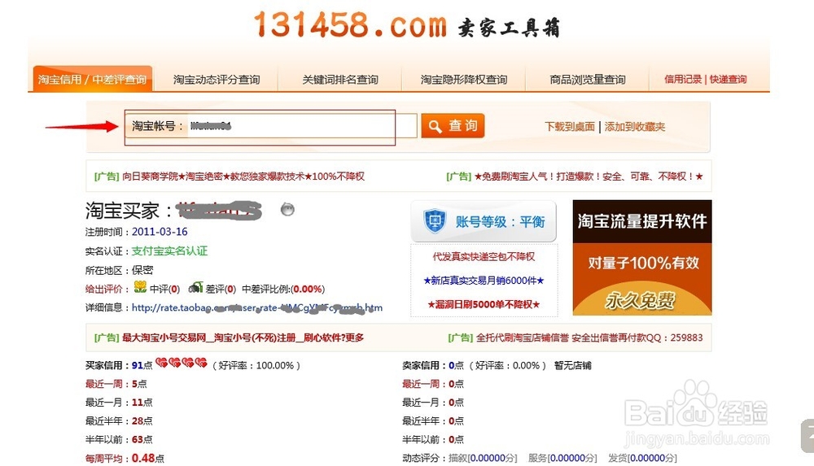This screenshot has width=814, height=466.
Task: Click the round gray icon next to buyer name
Action: point(287,209)
